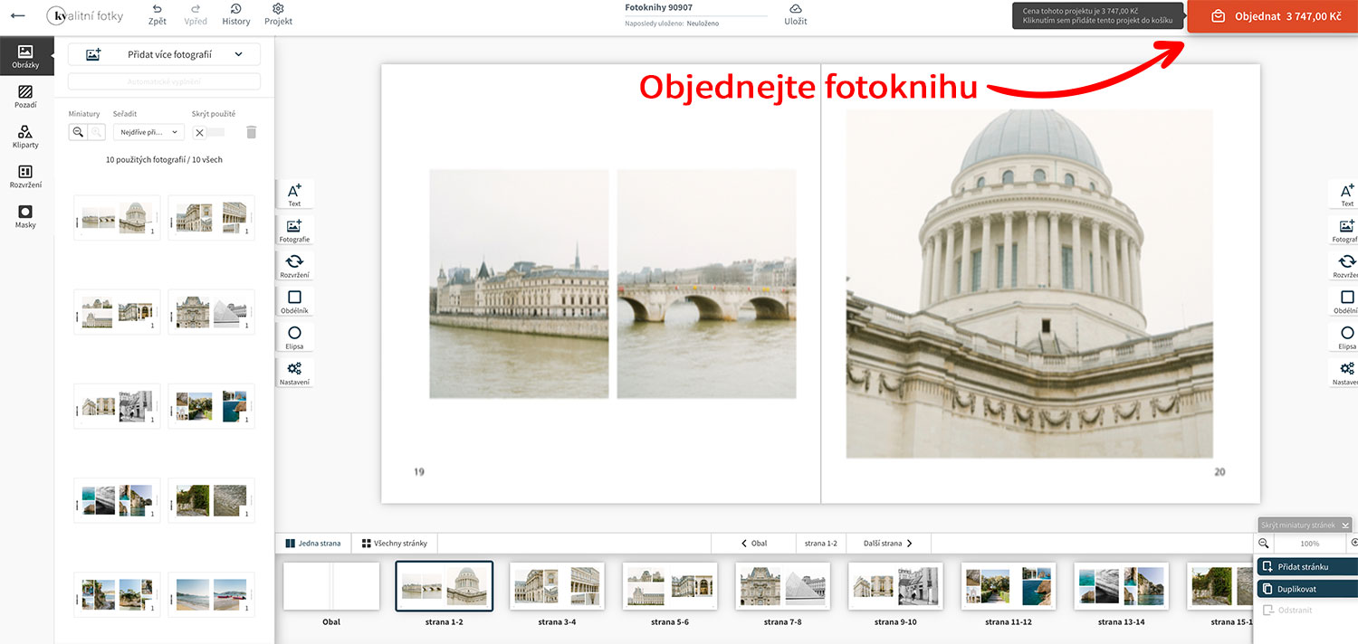Insert Obdélník rectangle from left toolbar
1358x644 pixels.
point(294,301)
